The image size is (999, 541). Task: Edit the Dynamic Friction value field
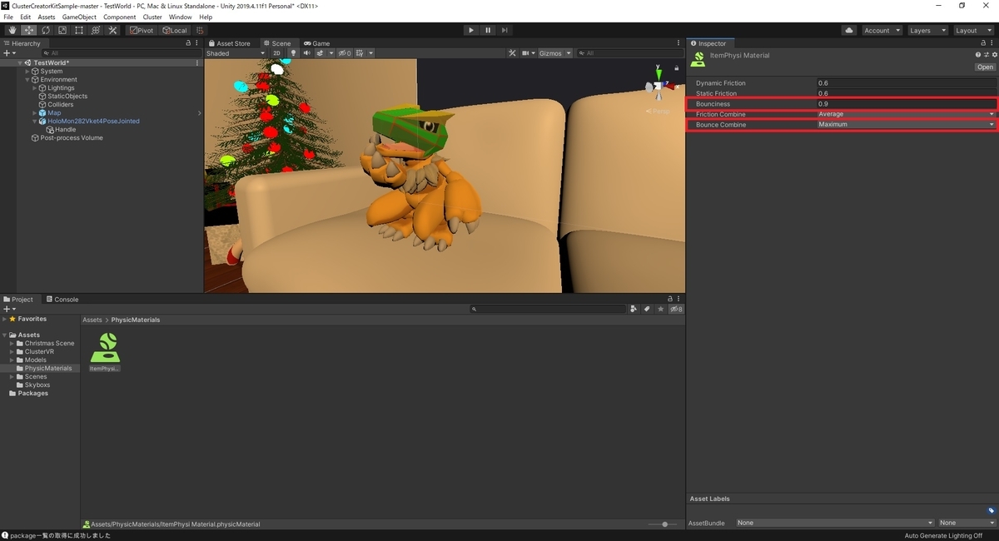(906, 83)
